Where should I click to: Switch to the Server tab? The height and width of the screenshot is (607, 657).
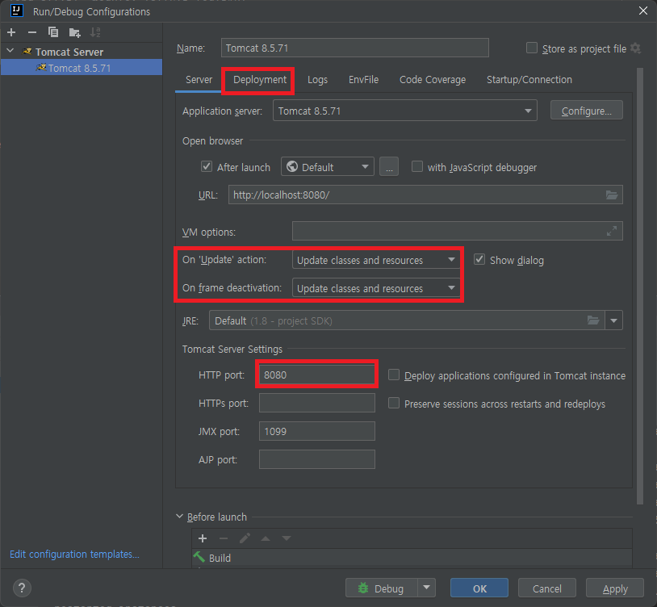tap(199, 80)
